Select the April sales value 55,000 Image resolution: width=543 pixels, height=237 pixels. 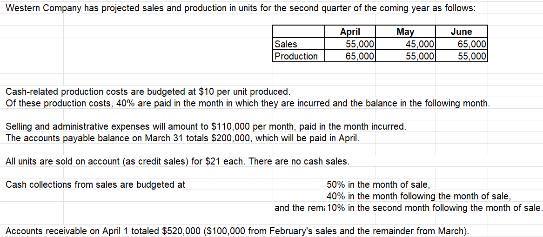[360, 45]
